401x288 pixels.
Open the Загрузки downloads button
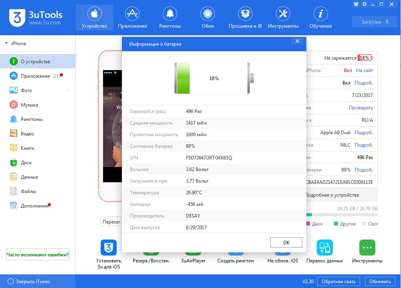[x=375, y=22]
